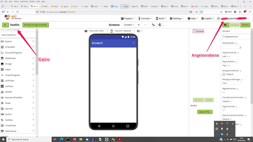The width and height of the screenshot is (253, 142).
Task: Select Screen1 in the components tree
Action: (198, 31)
